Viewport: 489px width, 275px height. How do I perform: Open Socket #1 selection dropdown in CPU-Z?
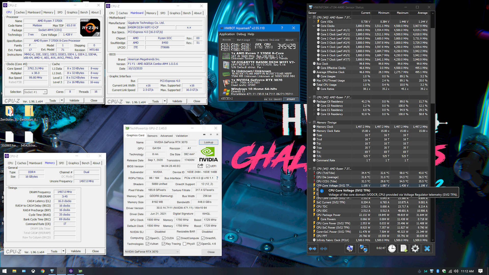click(x=35, y=92)
